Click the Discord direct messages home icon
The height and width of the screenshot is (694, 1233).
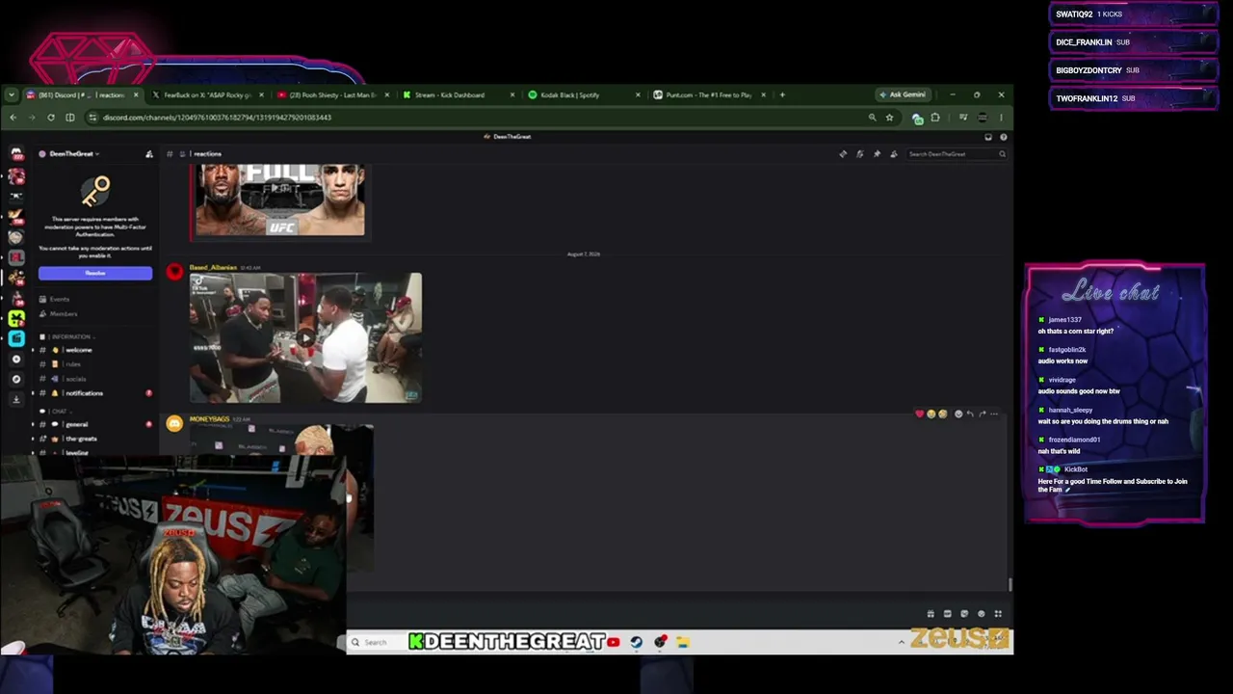click(16, 154)
